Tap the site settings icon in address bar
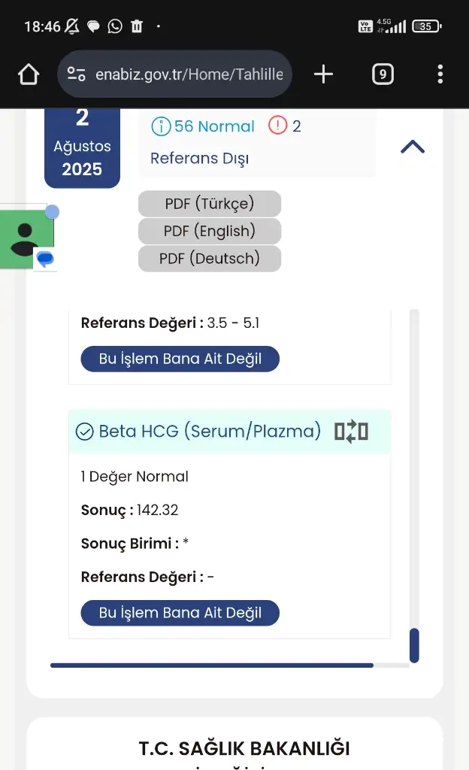 point(77,74)
